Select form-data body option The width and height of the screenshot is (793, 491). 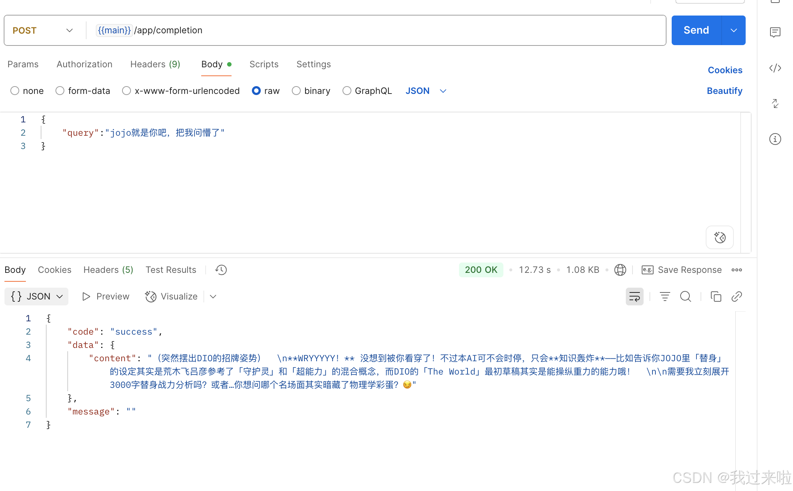point(60,91)
